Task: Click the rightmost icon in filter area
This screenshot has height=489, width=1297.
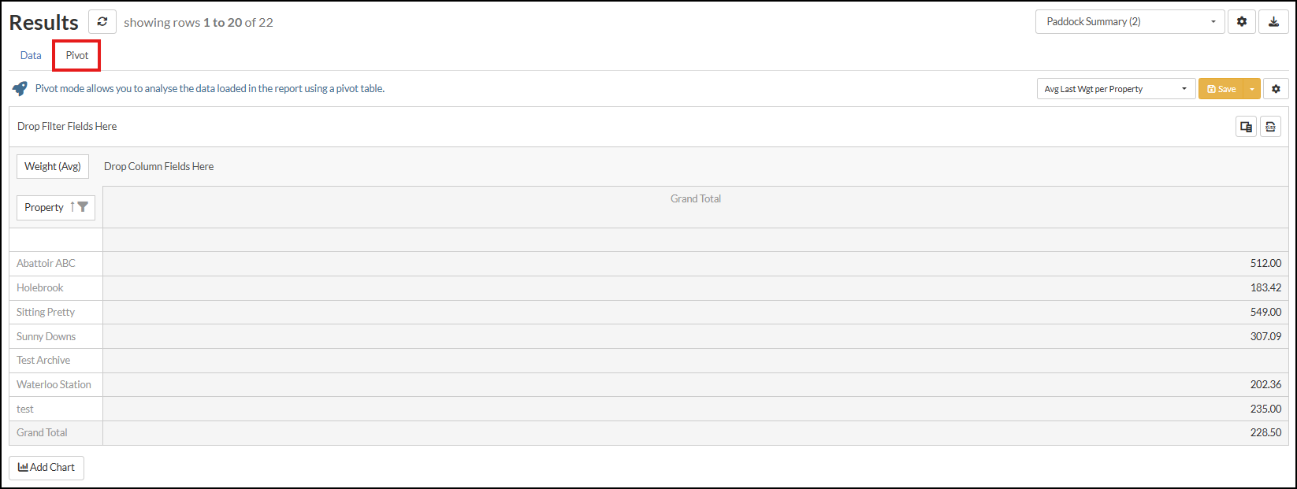Action: (x=1270, y=127)
